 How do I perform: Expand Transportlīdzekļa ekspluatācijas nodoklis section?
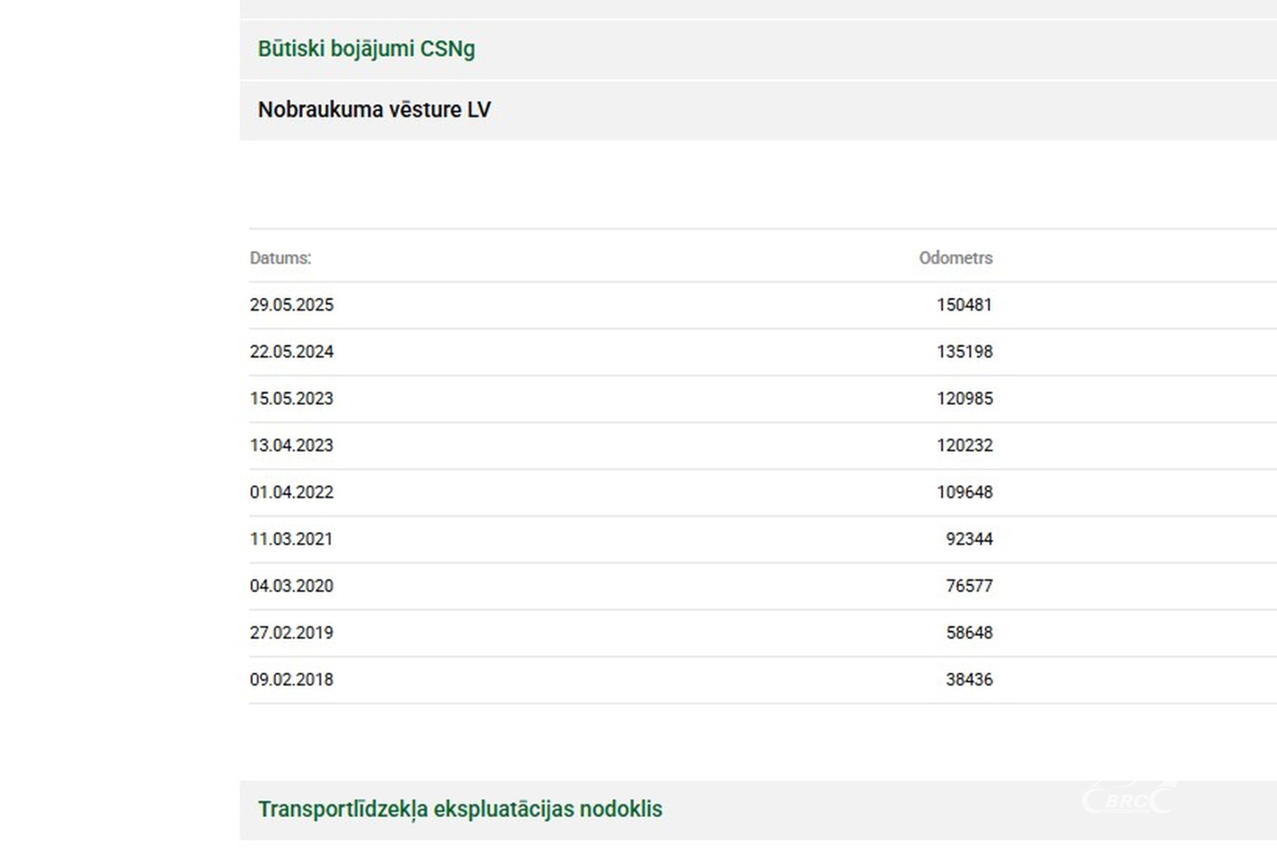[460, 809]
